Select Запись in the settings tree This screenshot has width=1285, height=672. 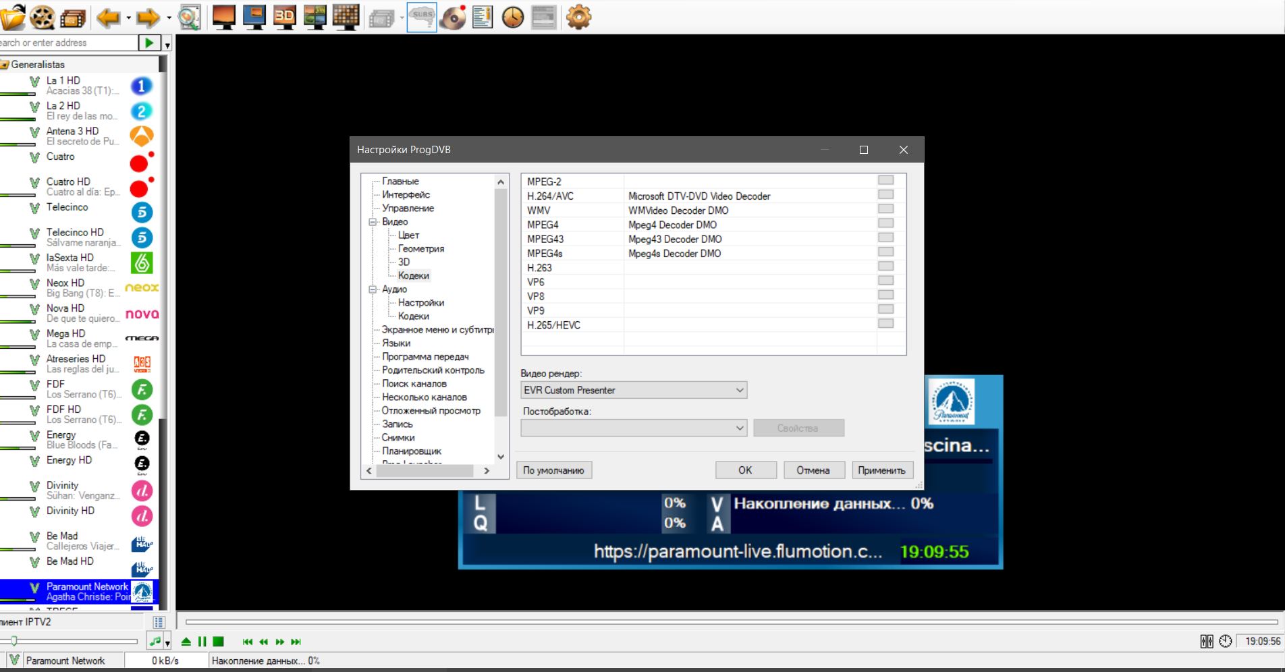397,424
